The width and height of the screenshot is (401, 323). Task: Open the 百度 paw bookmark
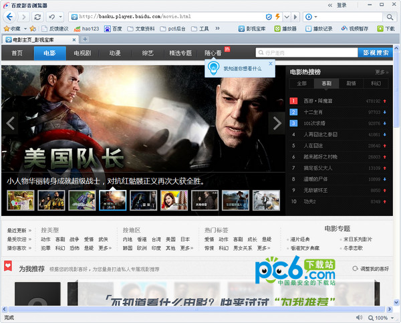pyautogui.click(x=113, y=29)
